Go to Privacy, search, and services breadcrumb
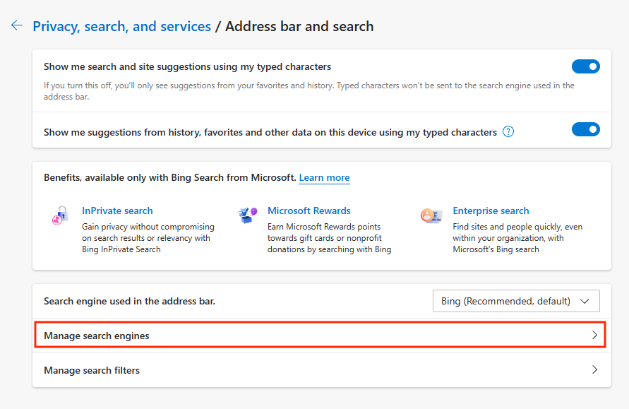 pyautogui.click(x=121, y=27)
